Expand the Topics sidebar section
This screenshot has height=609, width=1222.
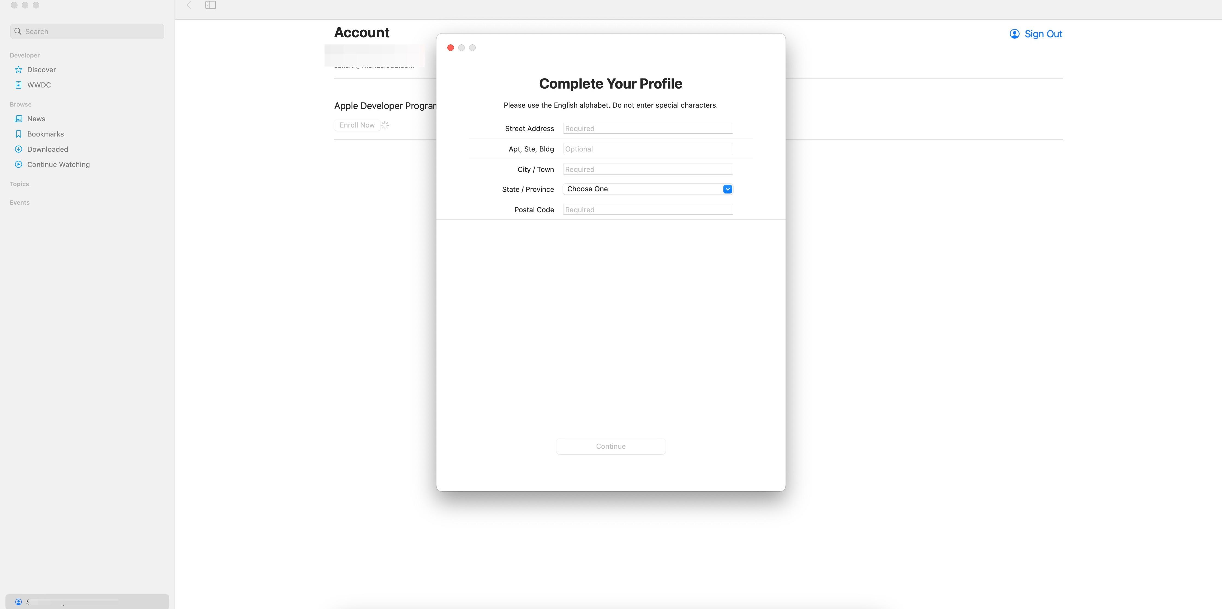point(19,184)
